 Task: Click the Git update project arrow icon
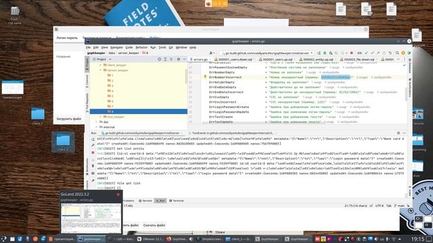367,53
